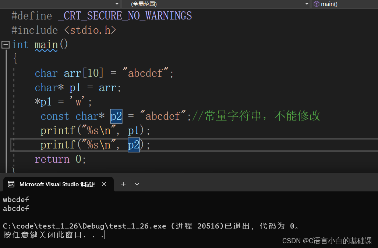378x248 pixels.
Task: Click the return 0 statement
Action: (60, 159)
